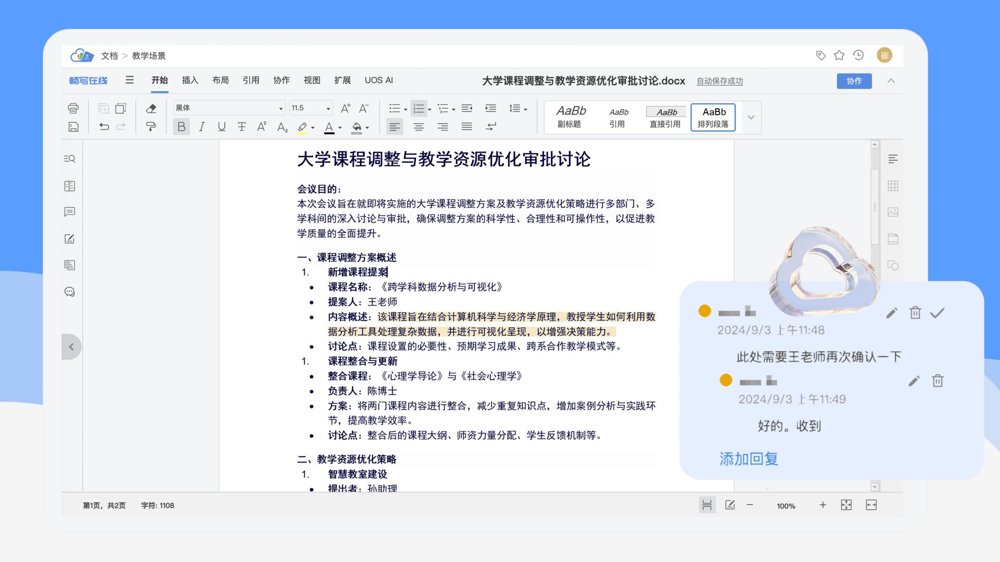Delete the 11:48 comment with trash icon

tap(915, 313)
